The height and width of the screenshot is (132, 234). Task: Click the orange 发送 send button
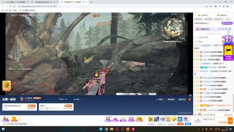230,121
